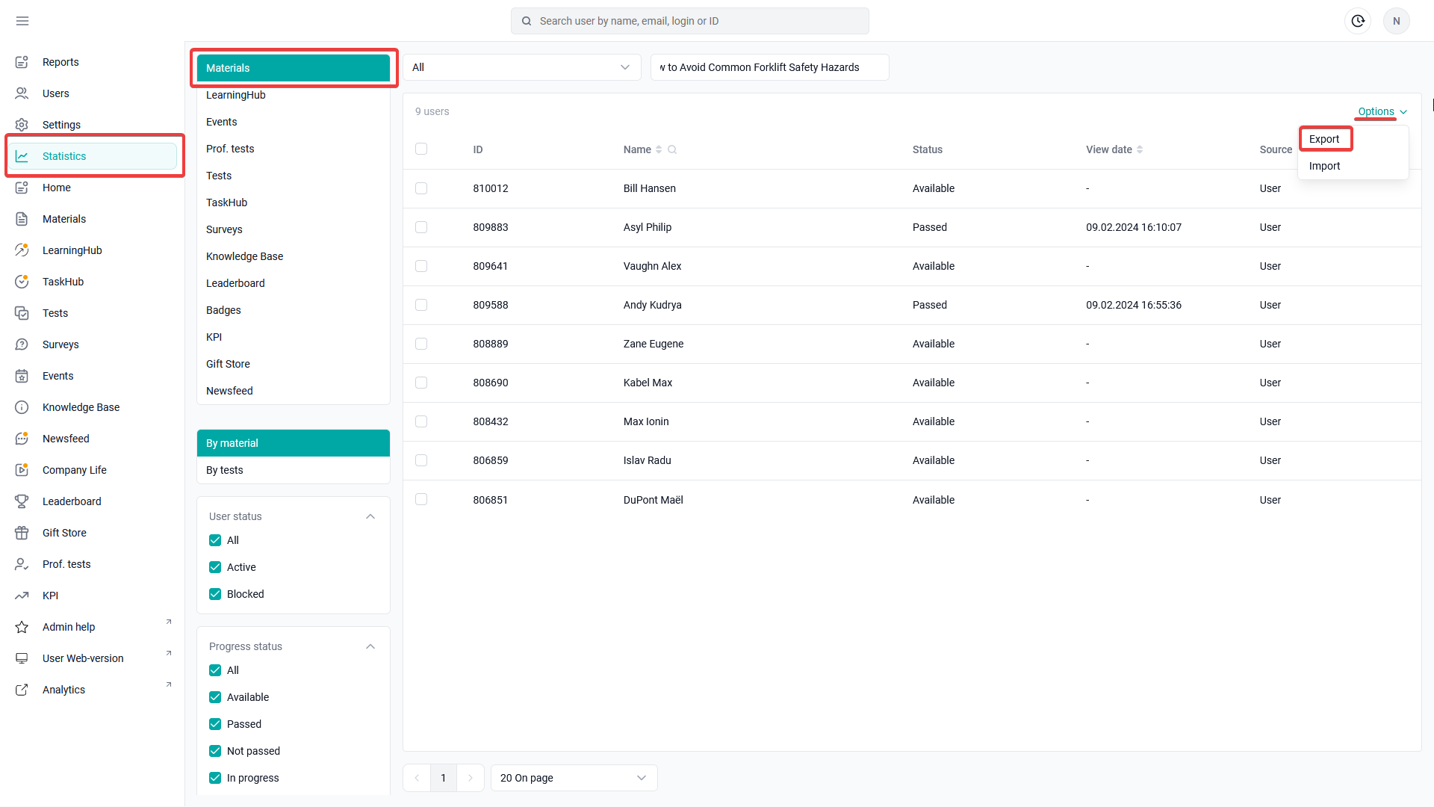
Task: Select the Reports icon in sidebar
Action: pyautogui.click(x=22, y=62)
